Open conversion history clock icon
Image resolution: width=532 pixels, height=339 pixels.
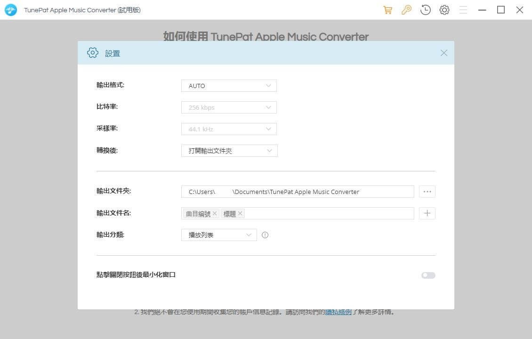426,10
